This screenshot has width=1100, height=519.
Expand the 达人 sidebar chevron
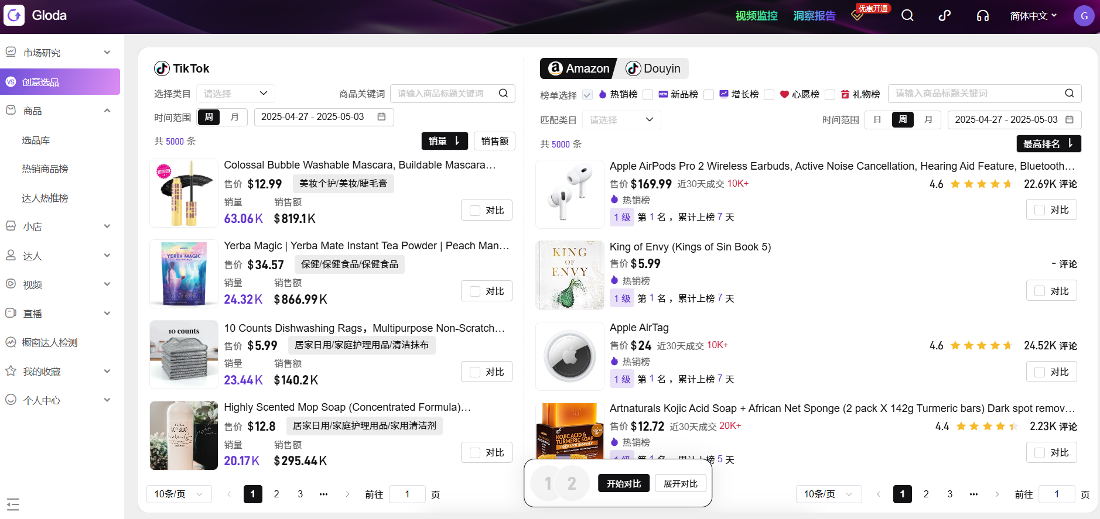tap(107, 256)
